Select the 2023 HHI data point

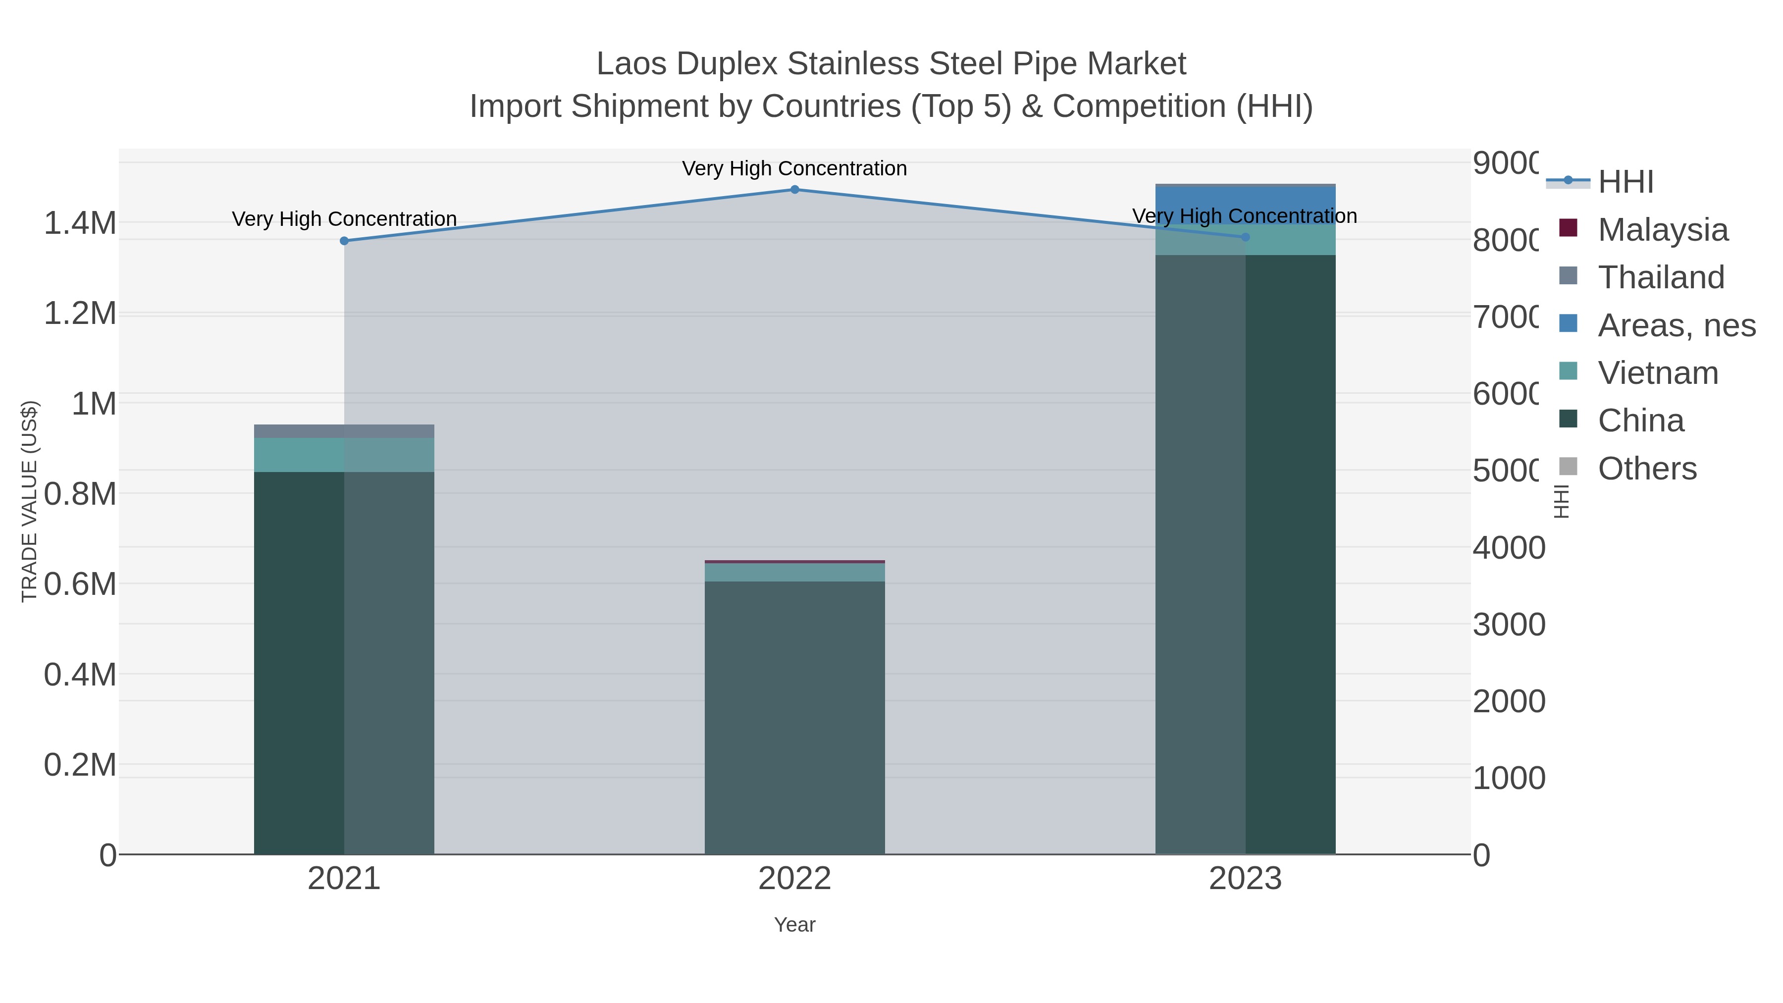click(x=1245, y=237)
